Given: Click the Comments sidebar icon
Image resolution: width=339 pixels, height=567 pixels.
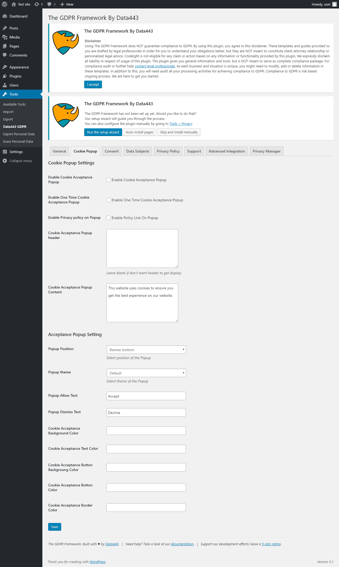Looking at the screenshot, I should pos(5,55).
